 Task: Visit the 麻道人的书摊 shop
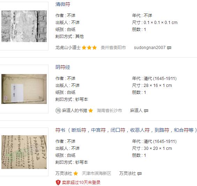[75, 111]
